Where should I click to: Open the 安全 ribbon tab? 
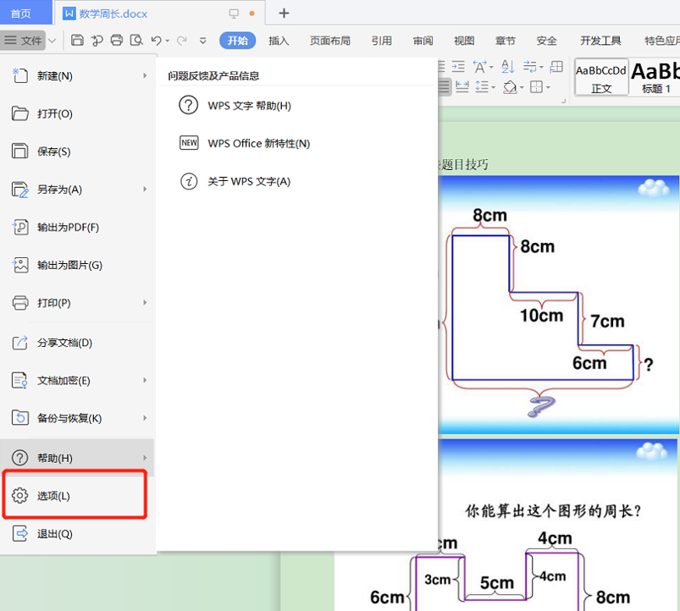(546, 41)
